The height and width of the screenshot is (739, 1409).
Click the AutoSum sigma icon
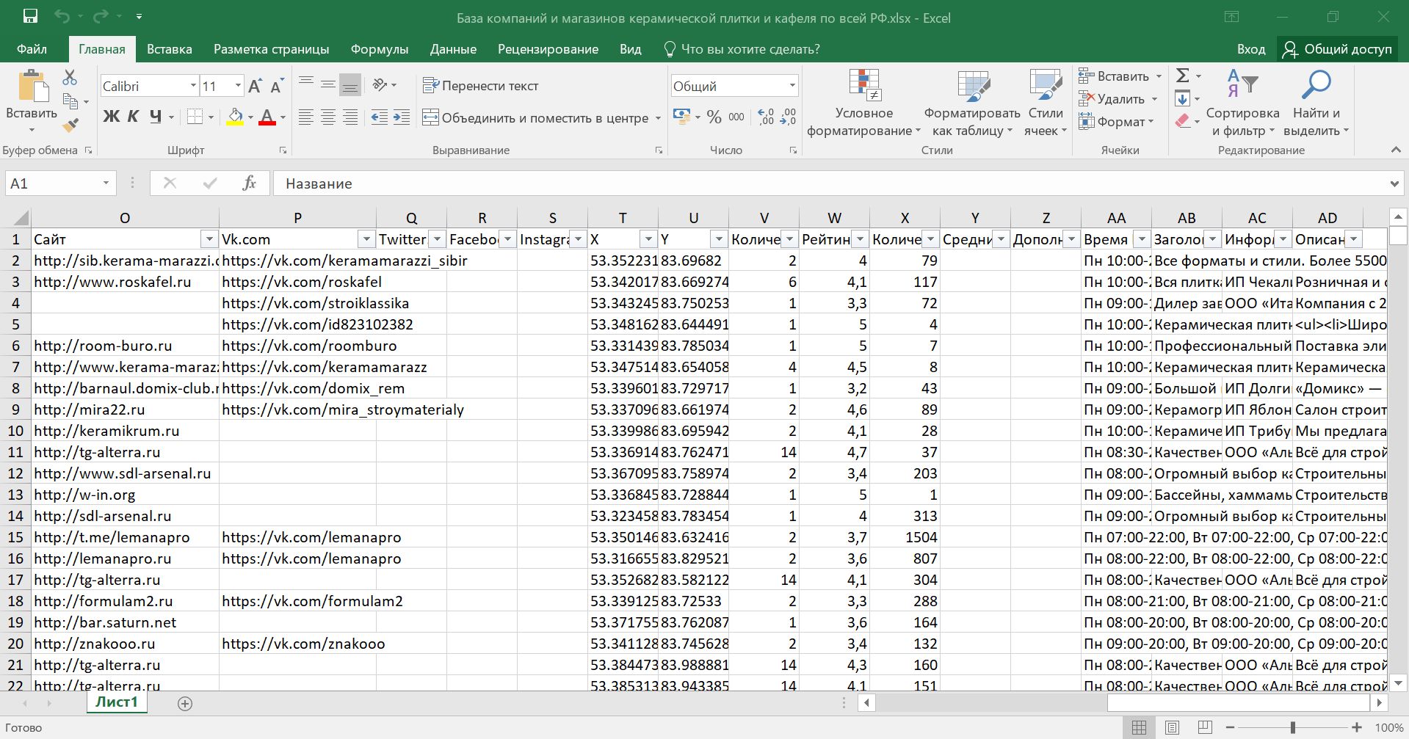point(1182,76)
